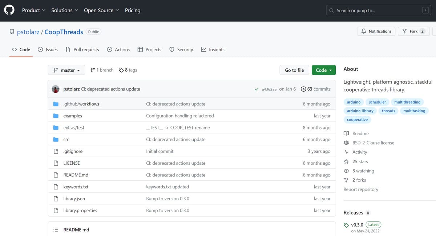Click the README.md file icon in file list
Screen dimensions: 436x236
pyautogui.click(x=56, y=175)
